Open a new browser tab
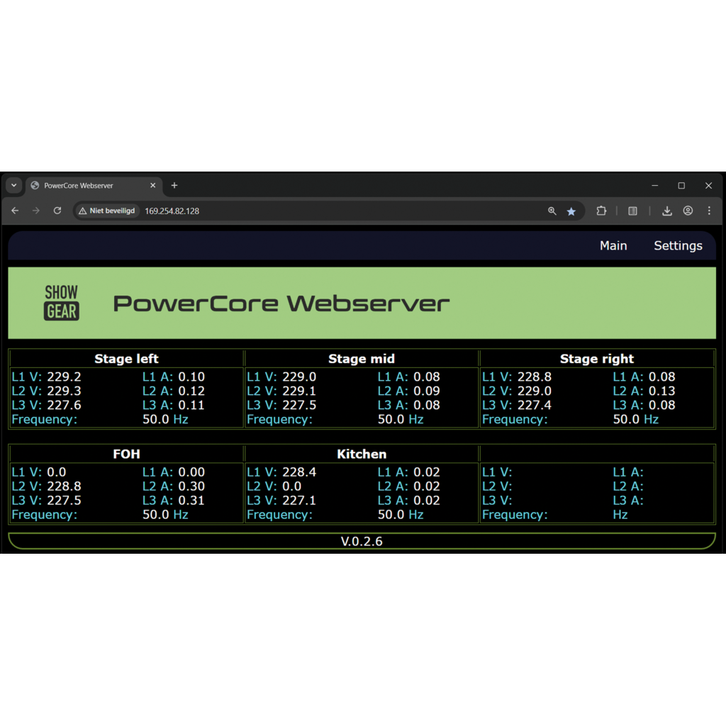Screen dimensions: 726x726 pos(174,186)
